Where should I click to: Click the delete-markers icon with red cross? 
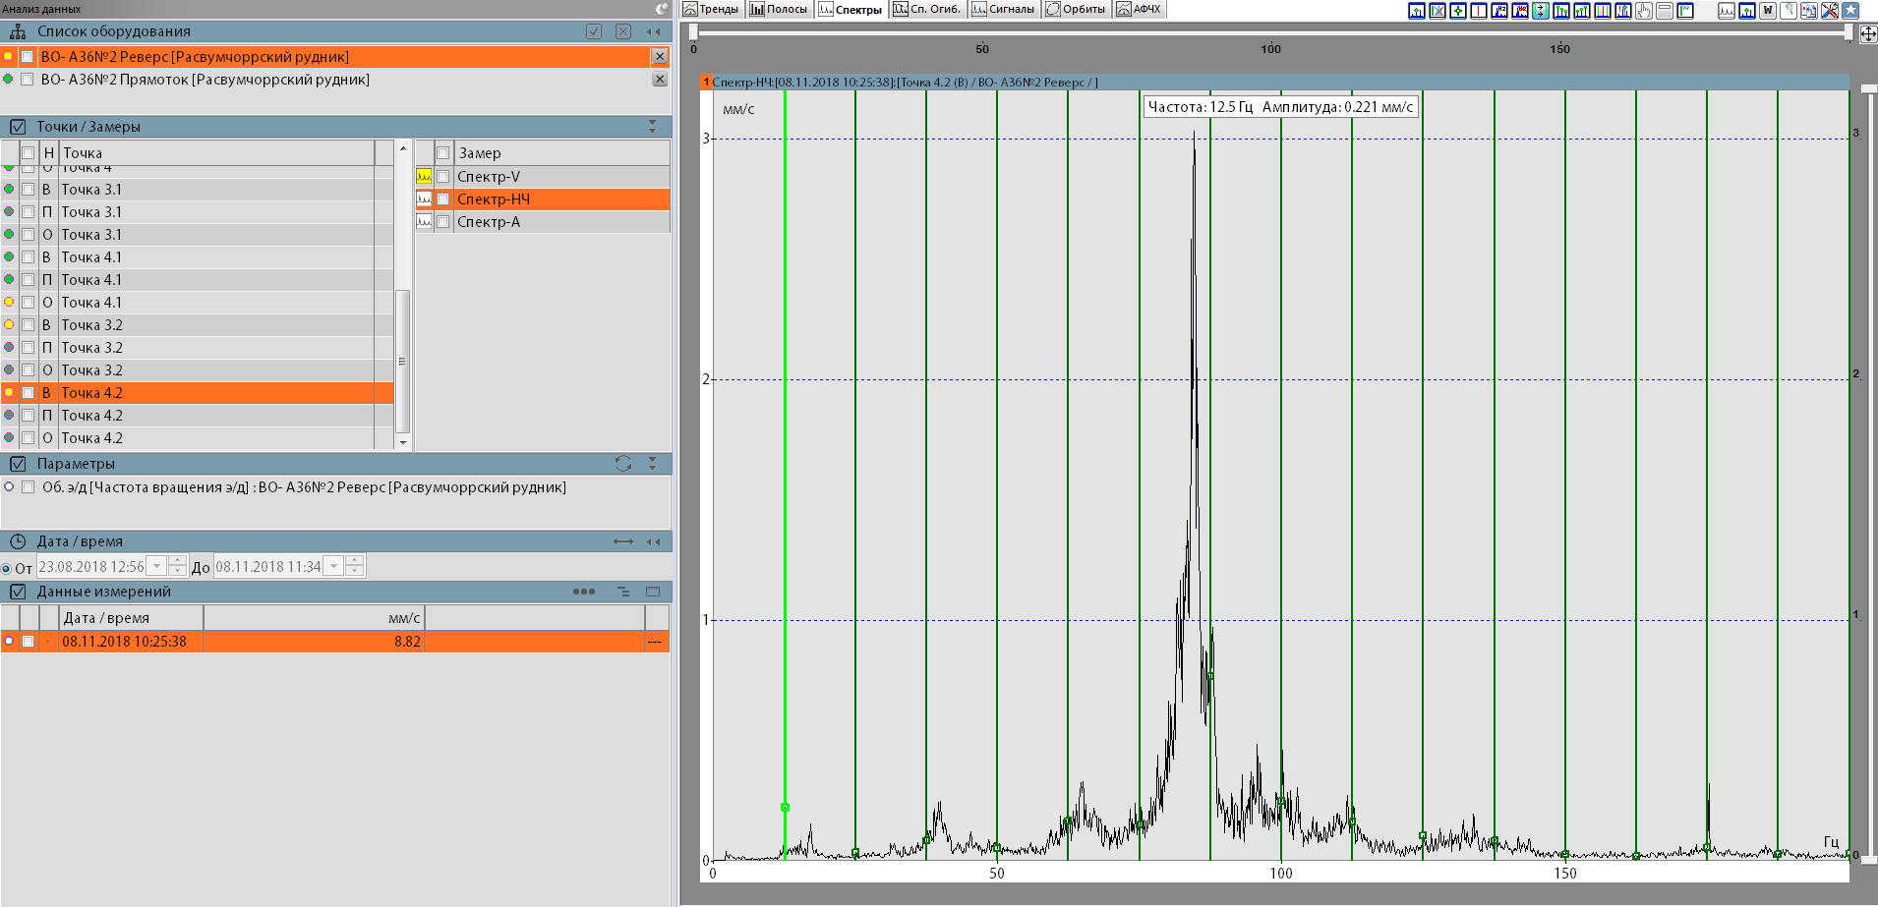coord(1438,11)
